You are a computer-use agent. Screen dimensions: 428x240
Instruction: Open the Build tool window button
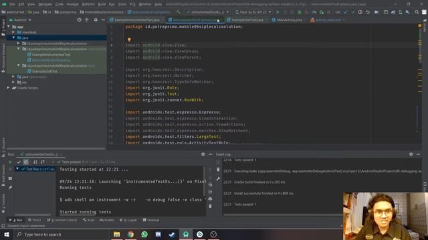(88, 220)
